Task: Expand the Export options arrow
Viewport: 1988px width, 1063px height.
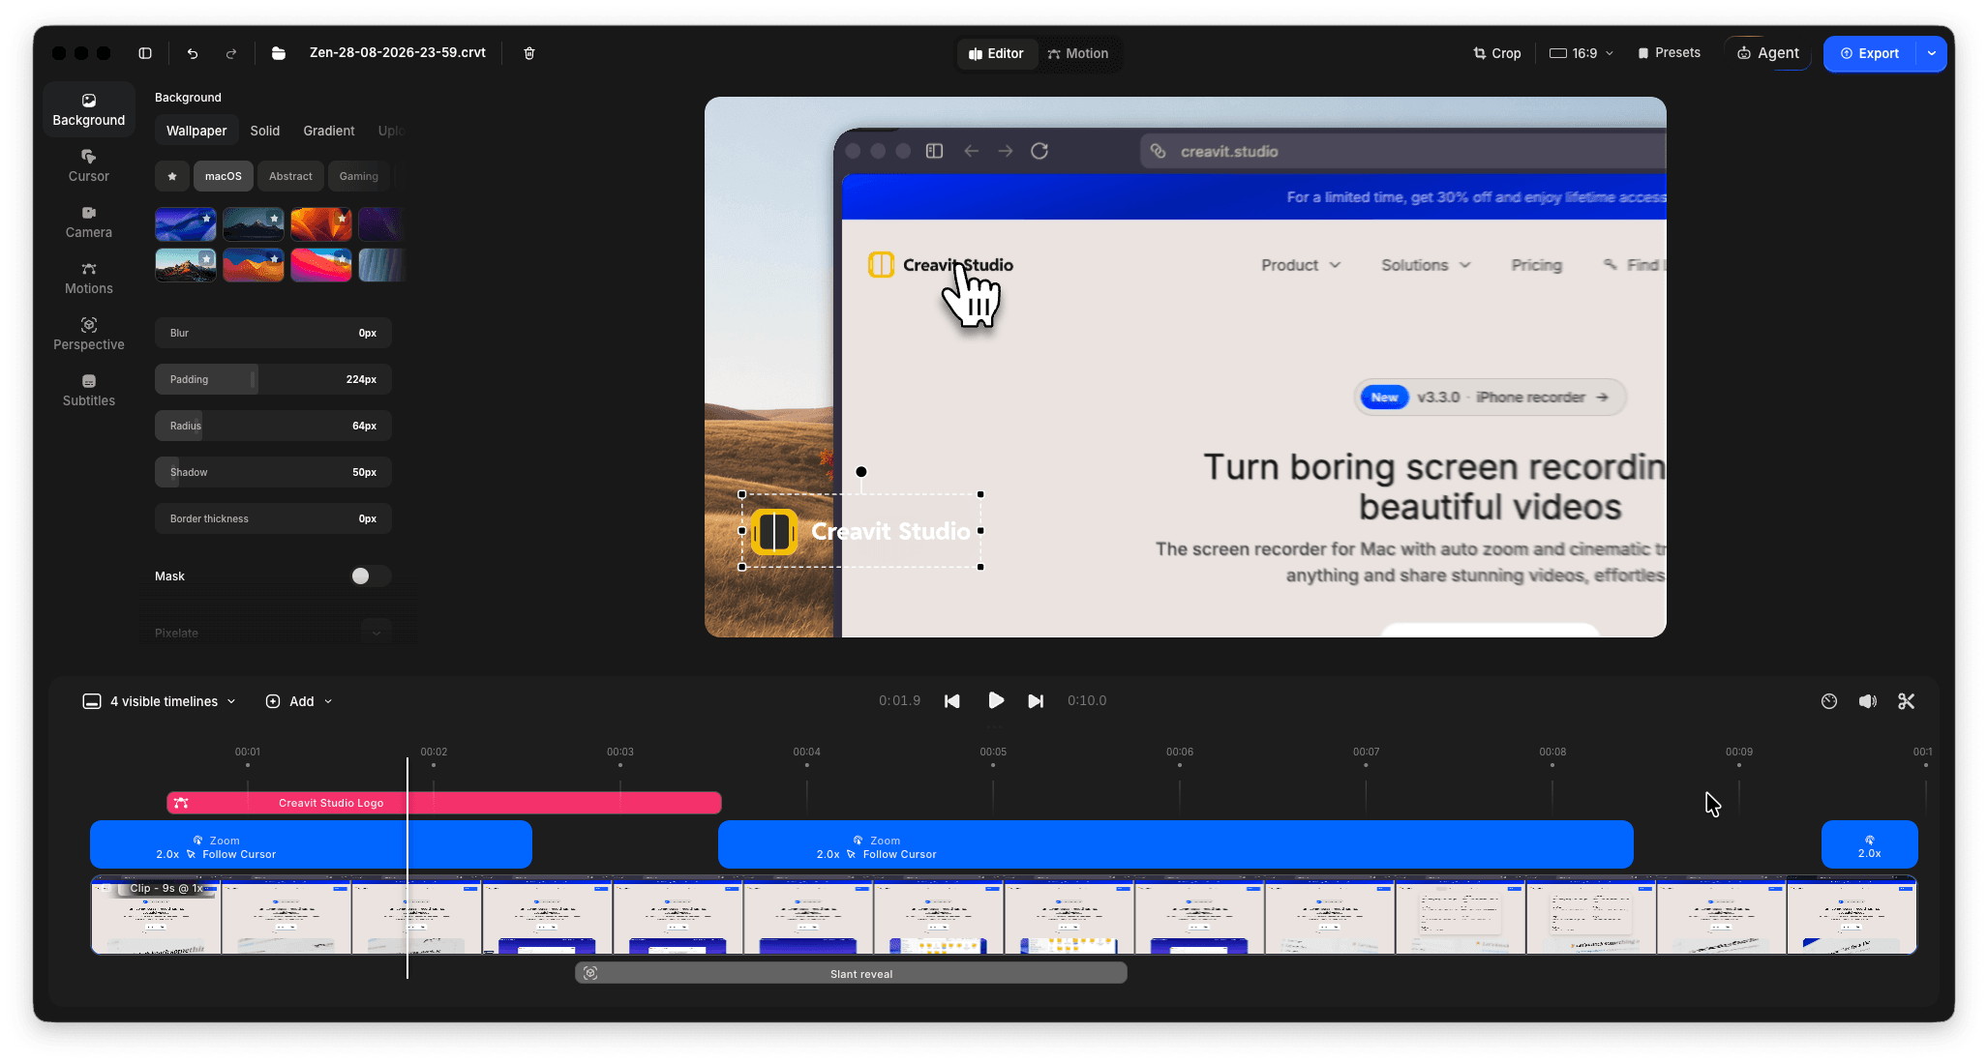Action: click(1932, 53)
